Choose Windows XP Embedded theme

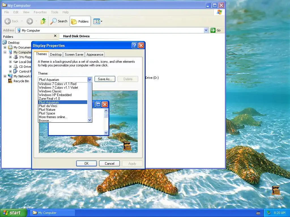click(63, 95)
